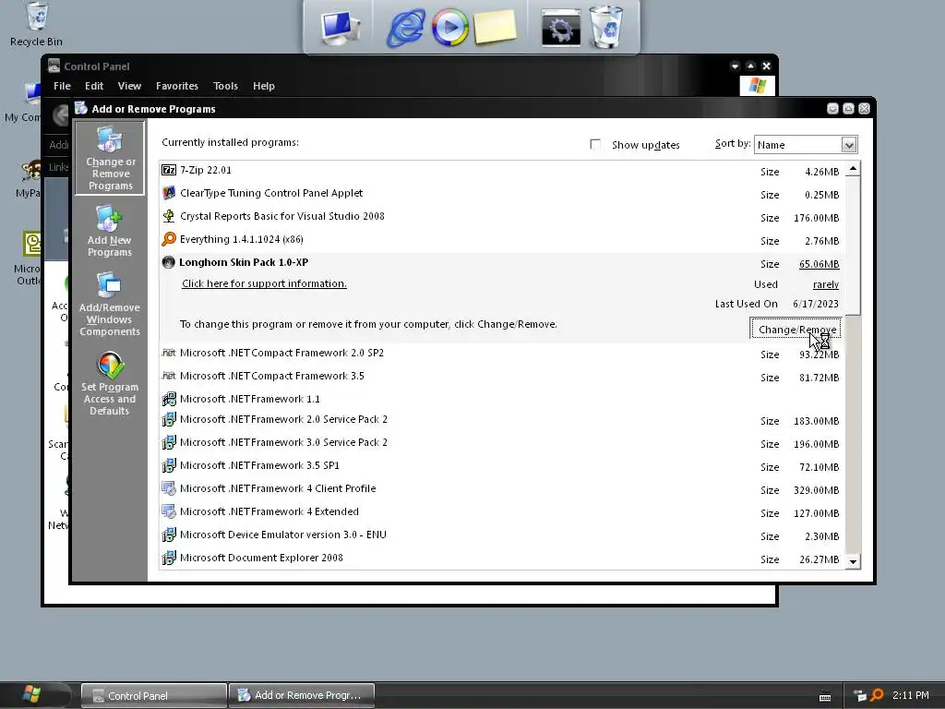Open Add/Remove Windows Components
Viewport: 945px width, 709px height.
(109, 305)
